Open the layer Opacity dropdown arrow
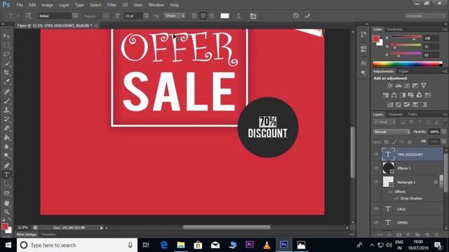Viewport: 449px width, 252px height. (x=444, y=132)
